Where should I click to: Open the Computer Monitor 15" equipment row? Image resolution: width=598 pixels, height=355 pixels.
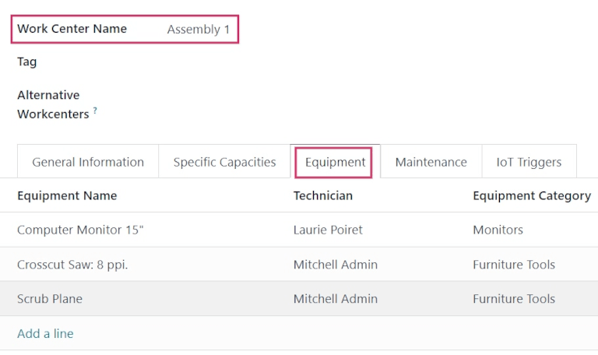pyautogui.click(x=80, y=230)
